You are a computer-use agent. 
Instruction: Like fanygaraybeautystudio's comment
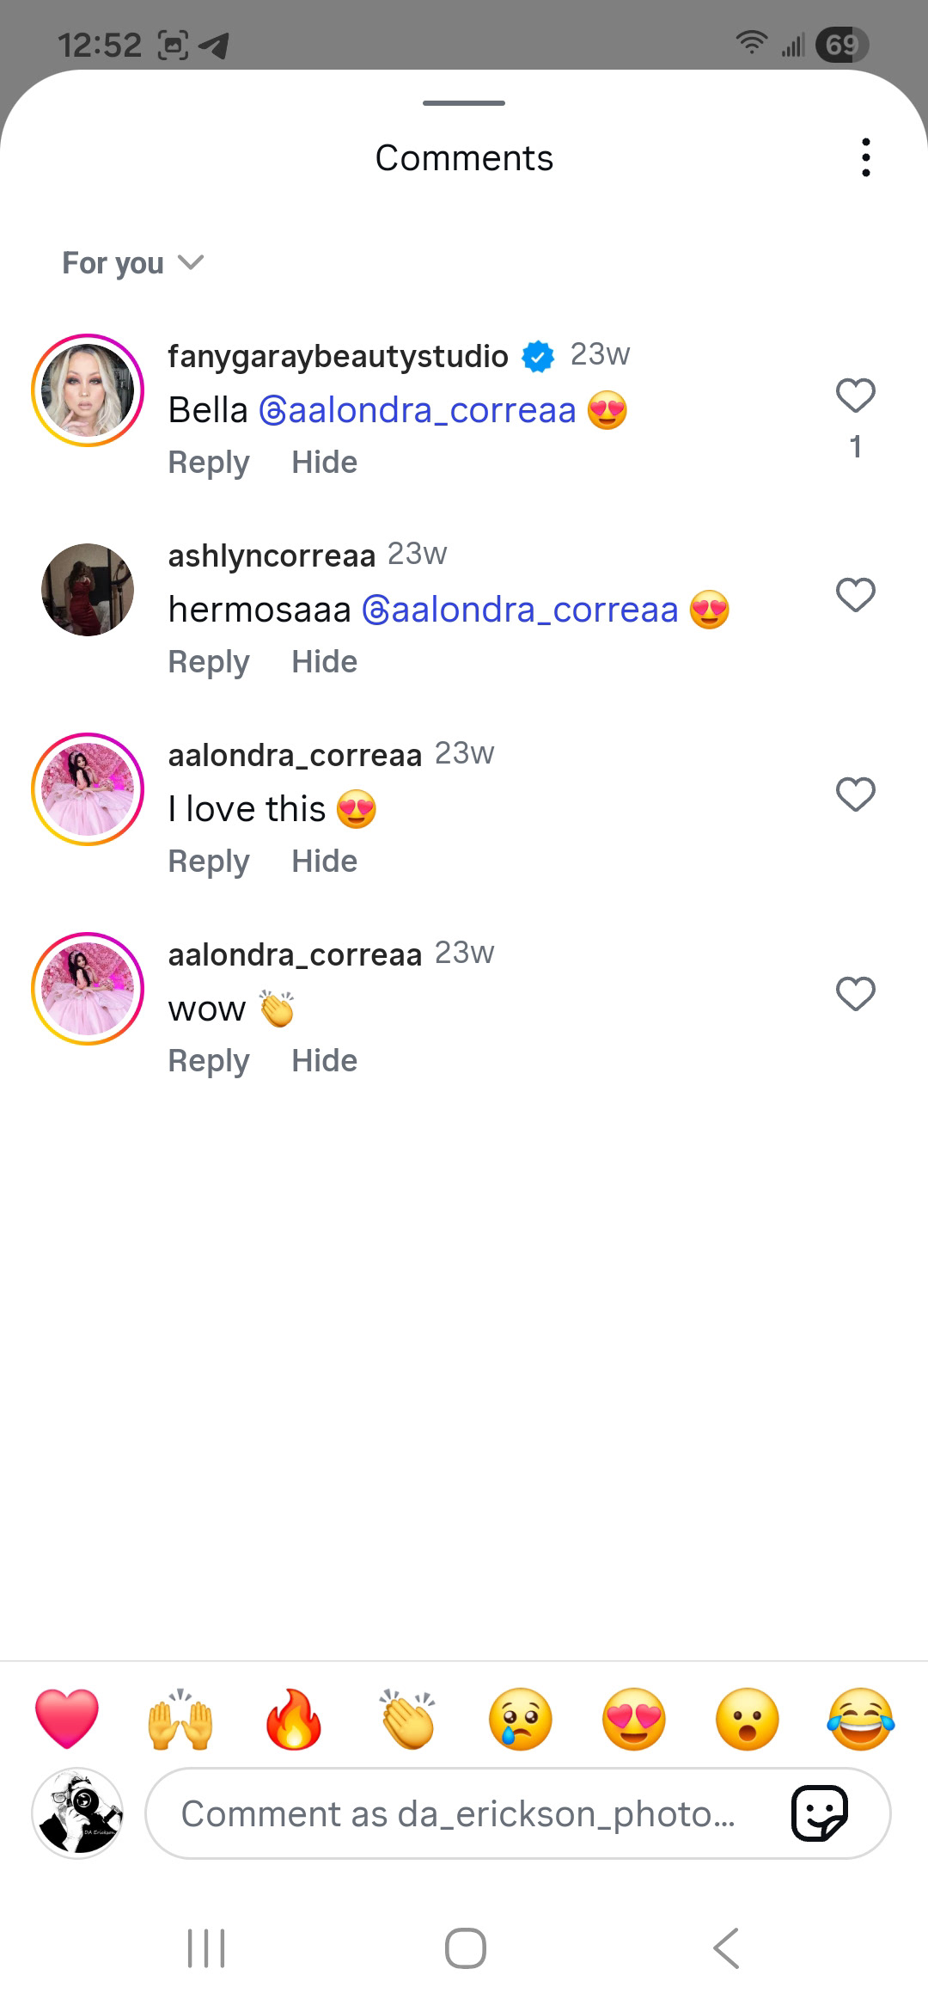tap(856, 396)
